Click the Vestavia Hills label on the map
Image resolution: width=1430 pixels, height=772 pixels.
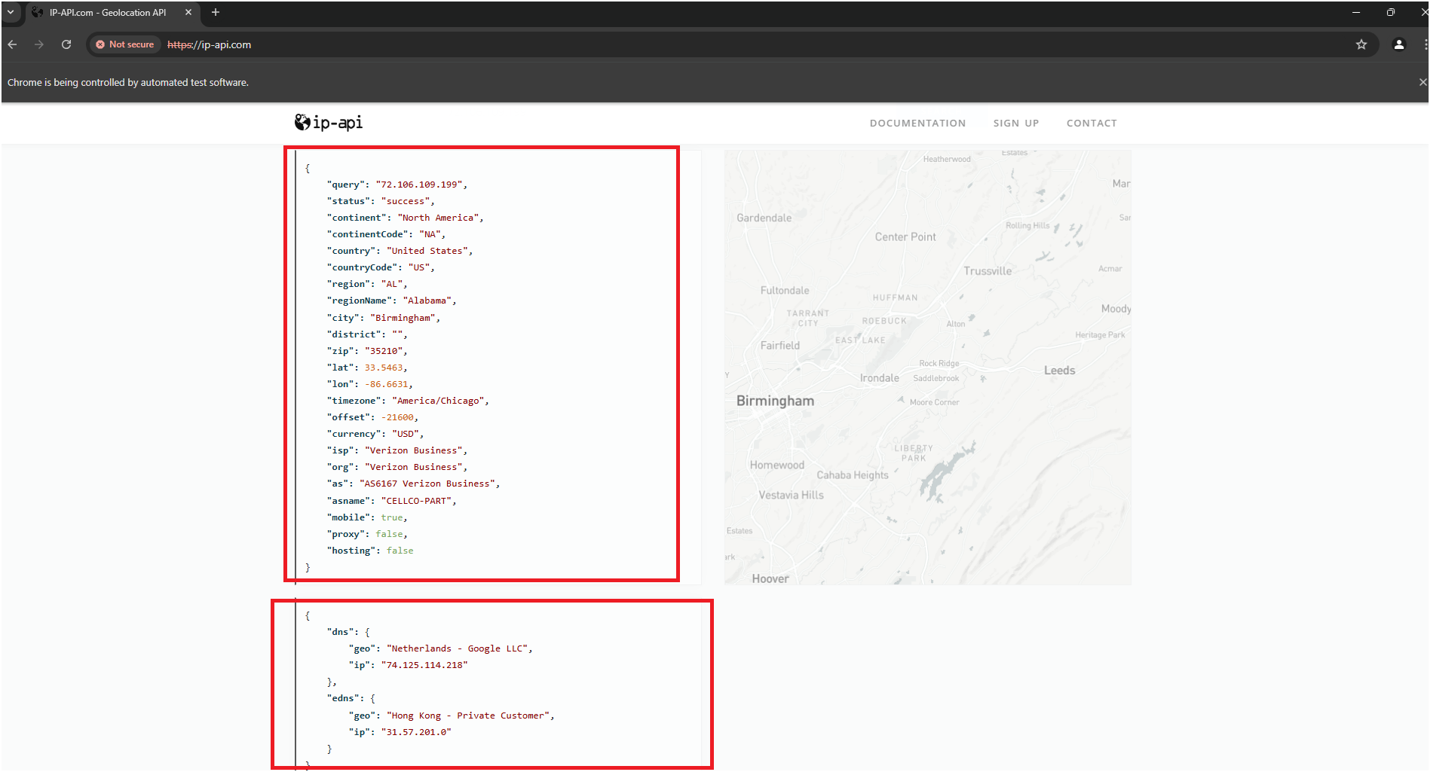click(791, 495)
